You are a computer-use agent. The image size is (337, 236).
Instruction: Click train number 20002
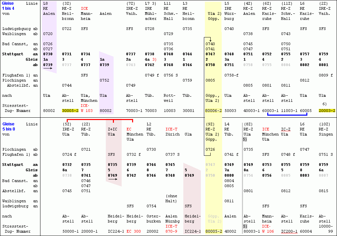tap(152, 232)
